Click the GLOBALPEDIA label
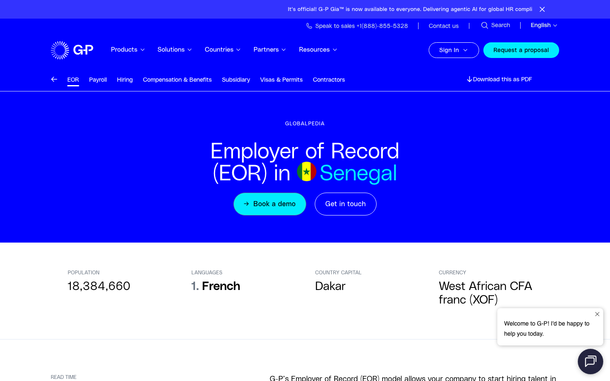Viewport: 610px width, 381px height. point(305,124)
